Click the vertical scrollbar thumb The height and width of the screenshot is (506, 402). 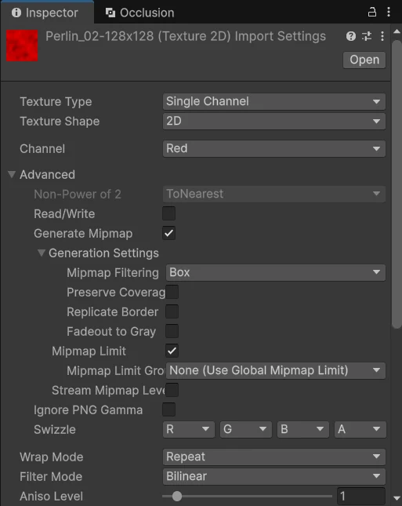click(397, 184)
